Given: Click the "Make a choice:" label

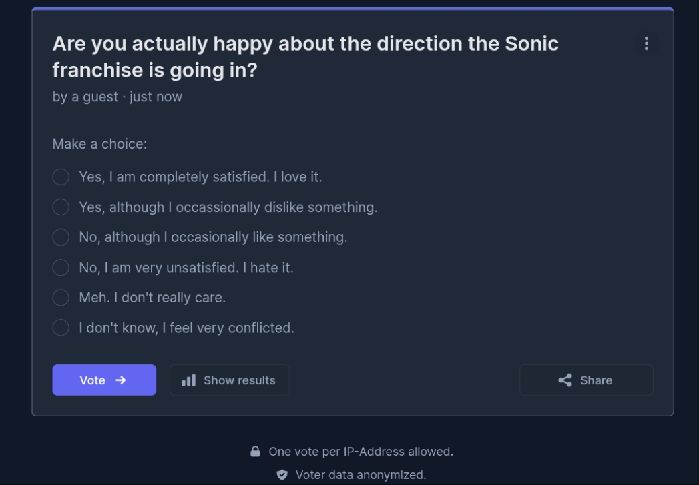Looking at the screenshot, I should (x=99, y=144).
